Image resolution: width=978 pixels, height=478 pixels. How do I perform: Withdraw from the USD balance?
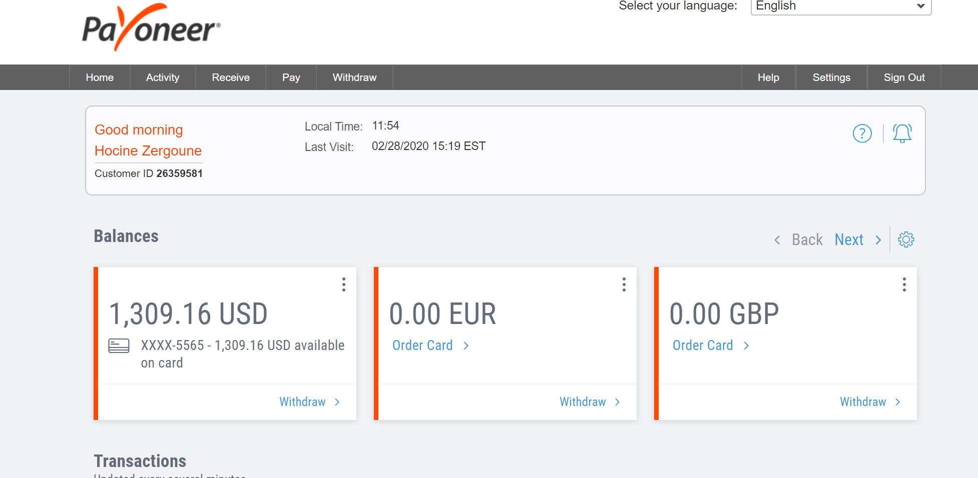click(x=302, y=402)
